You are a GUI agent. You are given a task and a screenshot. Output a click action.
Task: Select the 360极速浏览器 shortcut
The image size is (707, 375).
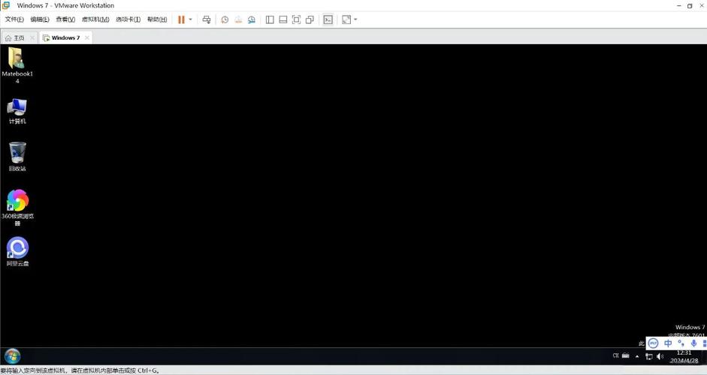pos(17,207)
